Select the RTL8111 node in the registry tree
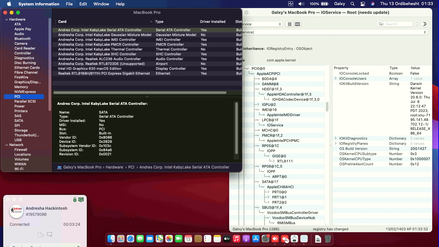The height and width of the screenshot is (247, 439). 285,161
